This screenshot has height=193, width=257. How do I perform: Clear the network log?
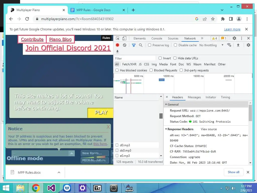click(x=124, y=45)
